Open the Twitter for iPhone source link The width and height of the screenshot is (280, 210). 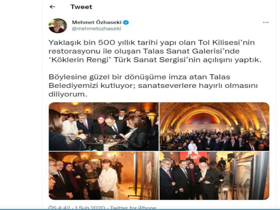pyautogui.click(x=133, y=208)
